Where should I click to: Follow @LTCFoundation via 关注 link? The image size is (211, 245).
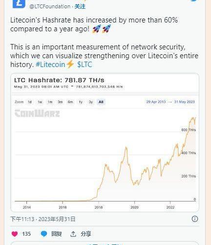[80, 6]
